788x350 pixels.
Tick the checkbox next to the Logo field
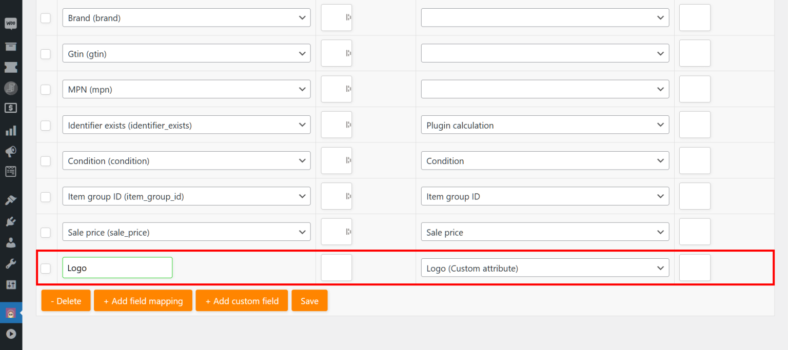46,267
